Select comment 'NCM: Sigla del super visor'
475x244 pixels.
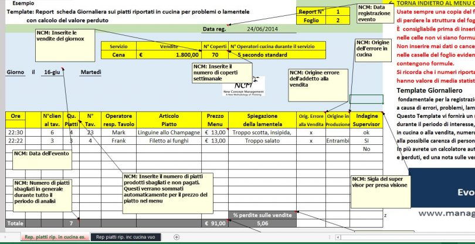[x=381, y=192]
